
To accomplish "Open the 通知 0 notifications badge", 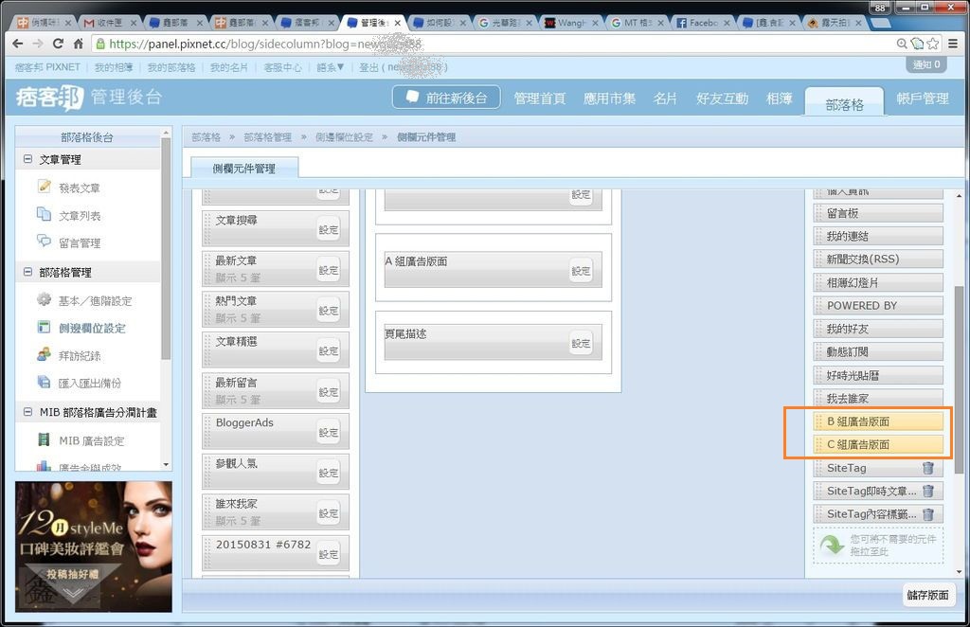I will [x=926, y=64].
